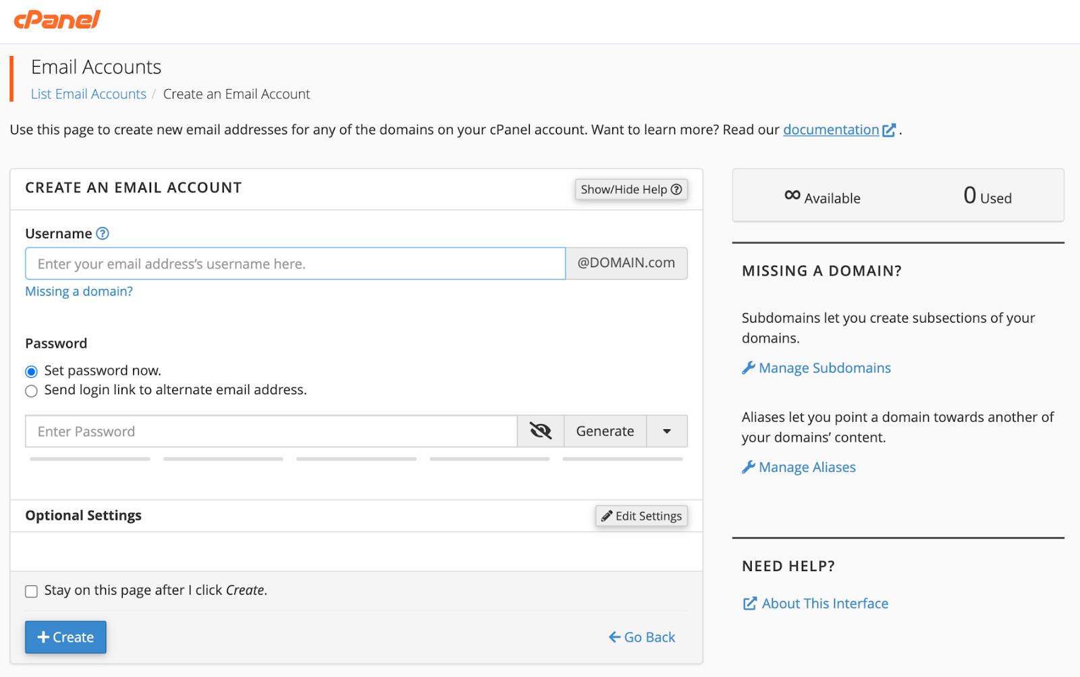Choose Send login link to alternate email

(31, 391)
